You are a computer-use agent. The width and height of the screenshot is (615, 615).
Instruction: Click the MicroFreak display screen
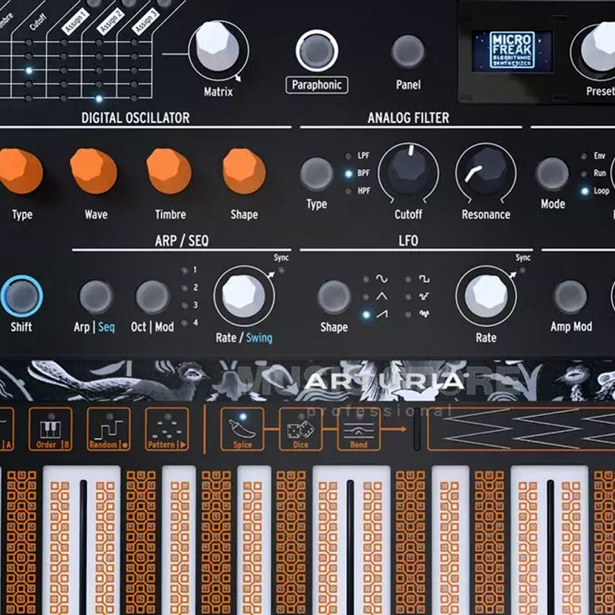tap(512, 51)
